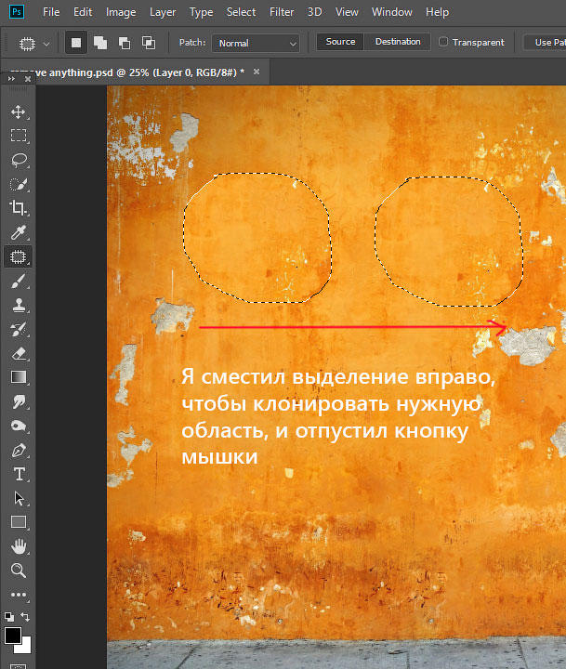This screenshot has height=669, width=566.
Task: Enable the Transparent checkbox
Action: tap(443, 42)
